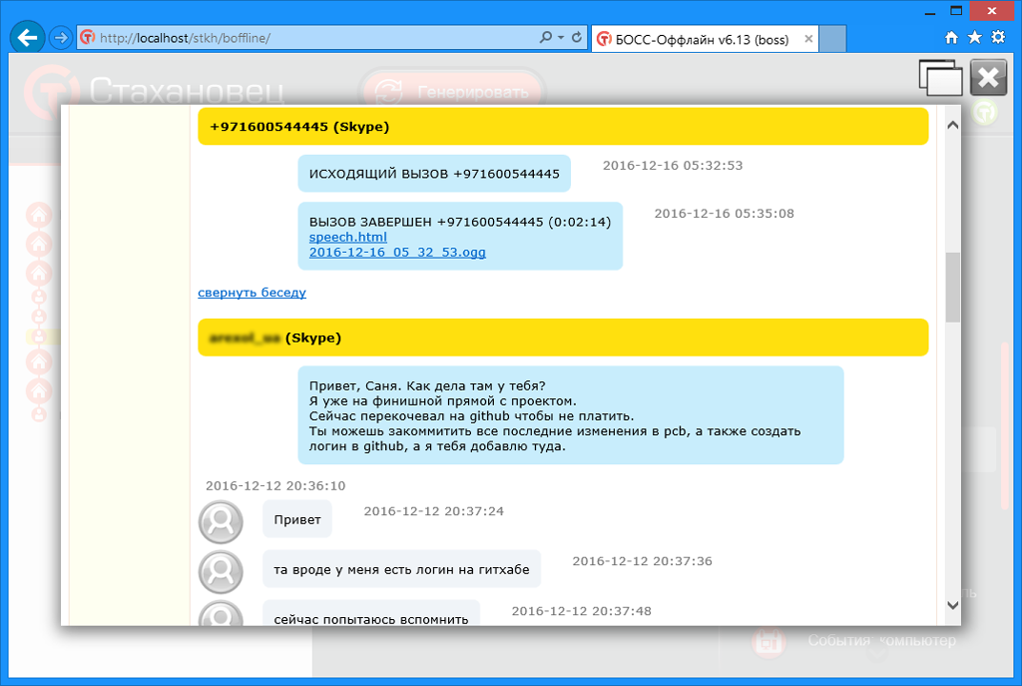Open favorites star icon
The width and height of the screenshot is (1022, 686).
click(974, 38)
